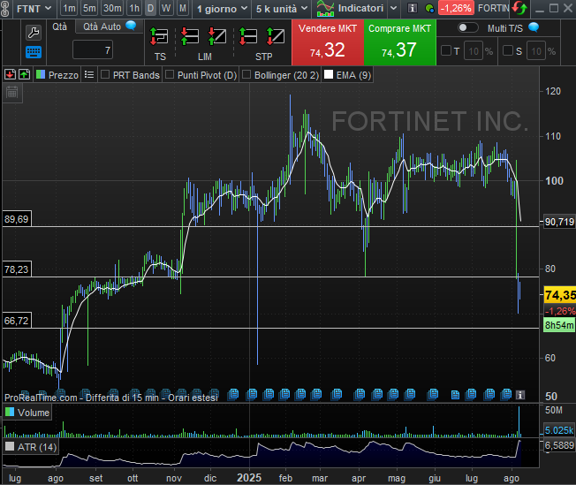Click the green up-arrow icon beside Prezzo

[23, 75]
